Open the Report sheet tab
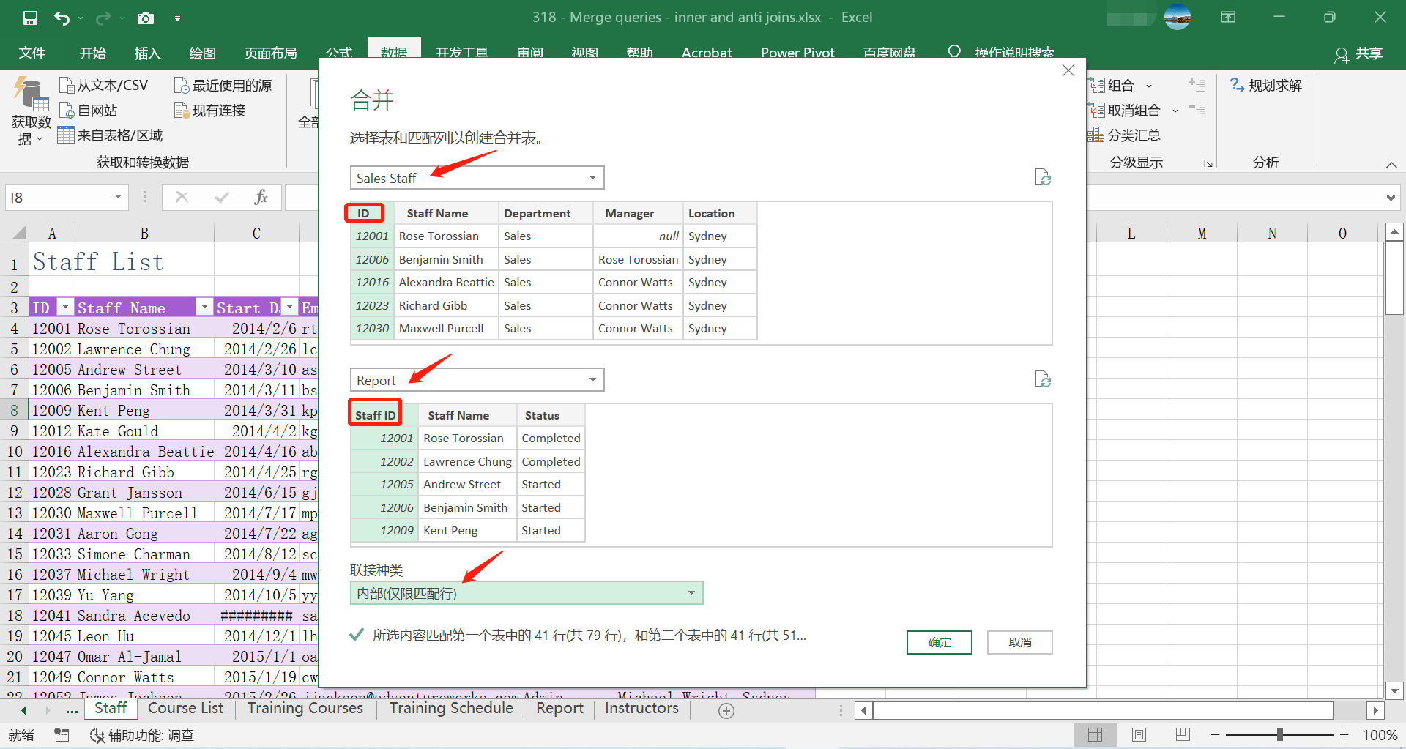 [x=559, y=708]
